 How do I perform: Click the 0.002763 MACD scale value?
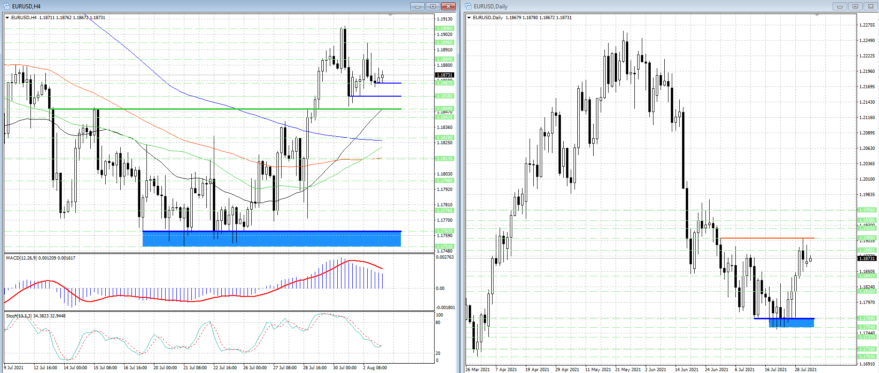[445, 257]
